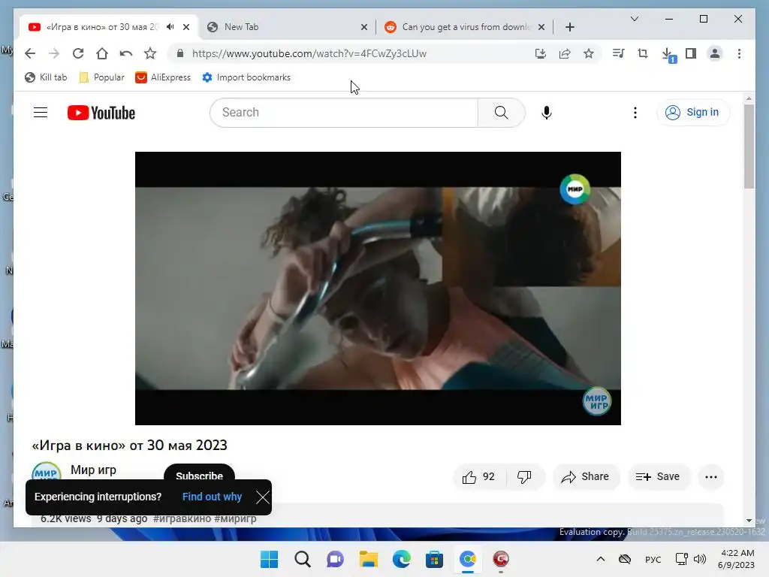Click Find out why link
Image resolution: width=769 pixels, height=577 pixels.
212,497
